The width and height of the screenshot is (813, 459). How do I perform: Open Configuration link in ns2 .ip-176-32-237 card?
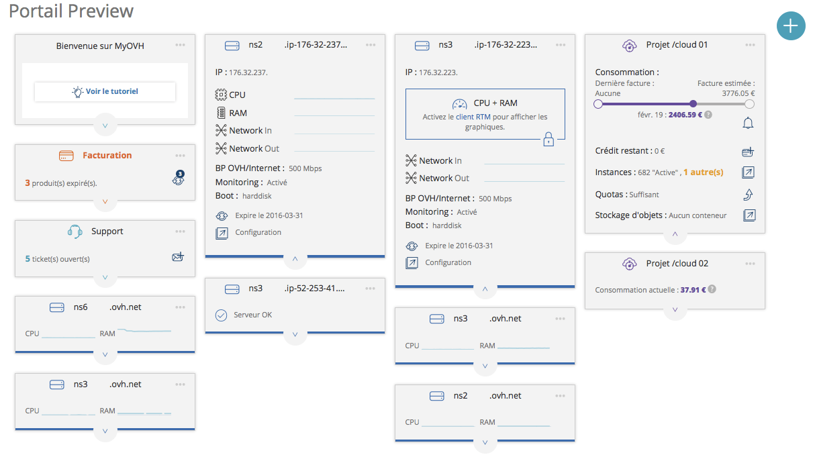tap(258, 232)
